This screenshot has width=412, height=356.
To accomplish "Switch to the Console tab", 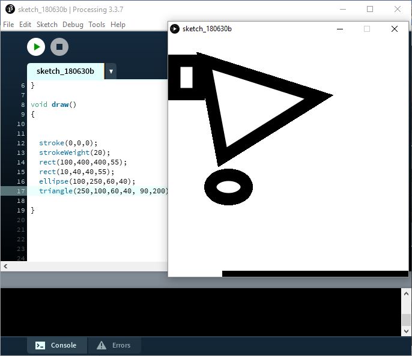I will tap(57, 345).
